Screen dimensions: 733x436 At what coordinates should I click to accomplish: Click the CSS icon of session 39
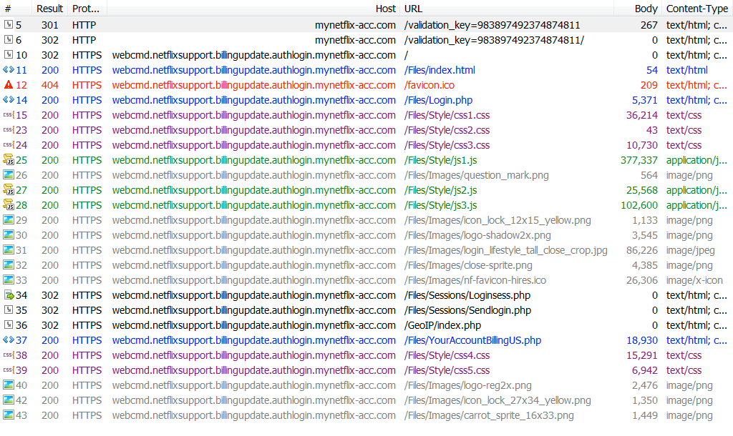coord(9,370)
